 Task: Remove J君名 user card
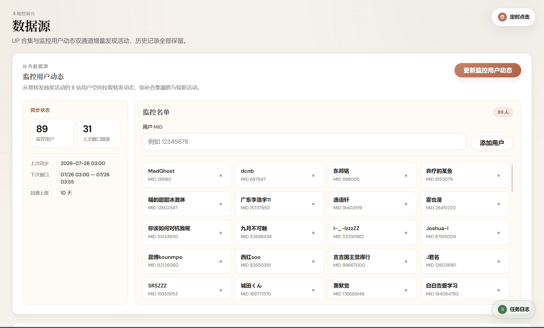tap(498, 261)
